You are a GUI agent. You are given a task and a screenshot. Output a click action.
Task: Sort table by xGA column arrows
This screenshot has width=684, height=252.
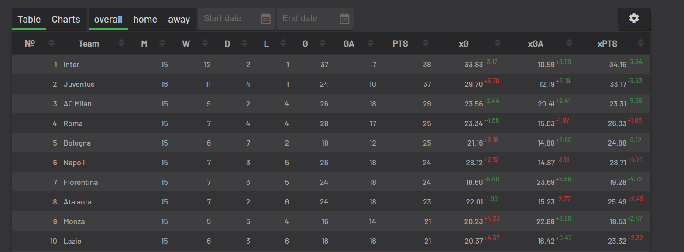pos(569,43)
